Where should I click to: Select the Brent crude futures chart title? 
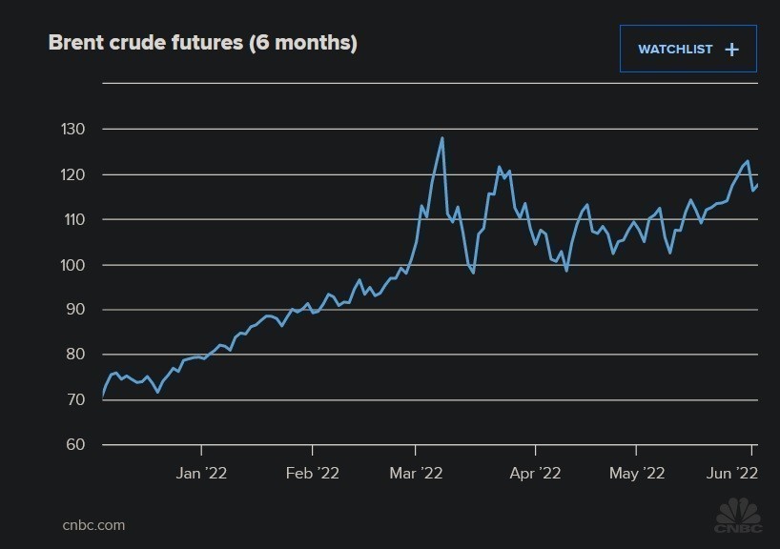[202, 44]
